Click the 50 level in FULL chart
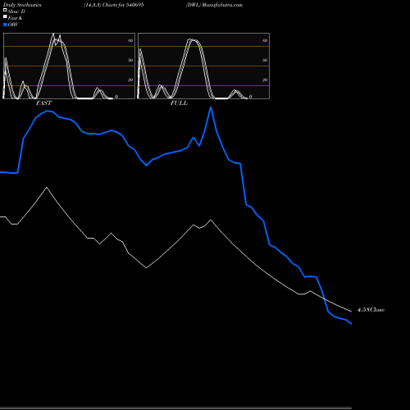The height and width of the screenshot is (410, 410). 265,60
